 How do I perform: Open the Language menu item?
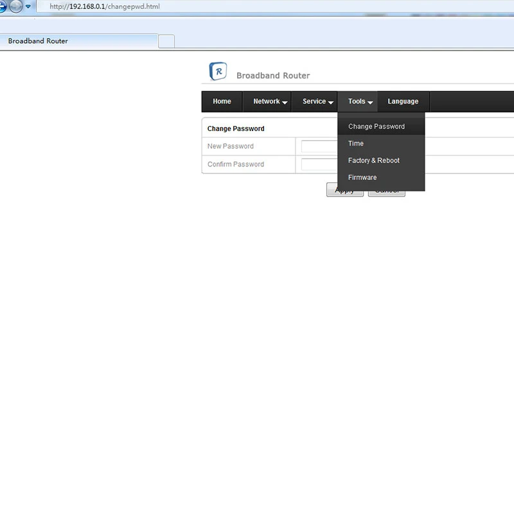pos(403,102)
